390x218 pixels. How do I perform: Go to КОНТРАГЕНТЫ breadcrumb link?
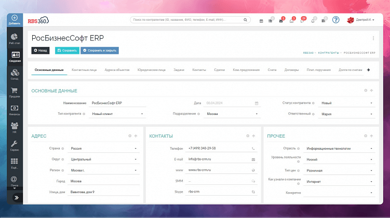[x=329, y=53]
